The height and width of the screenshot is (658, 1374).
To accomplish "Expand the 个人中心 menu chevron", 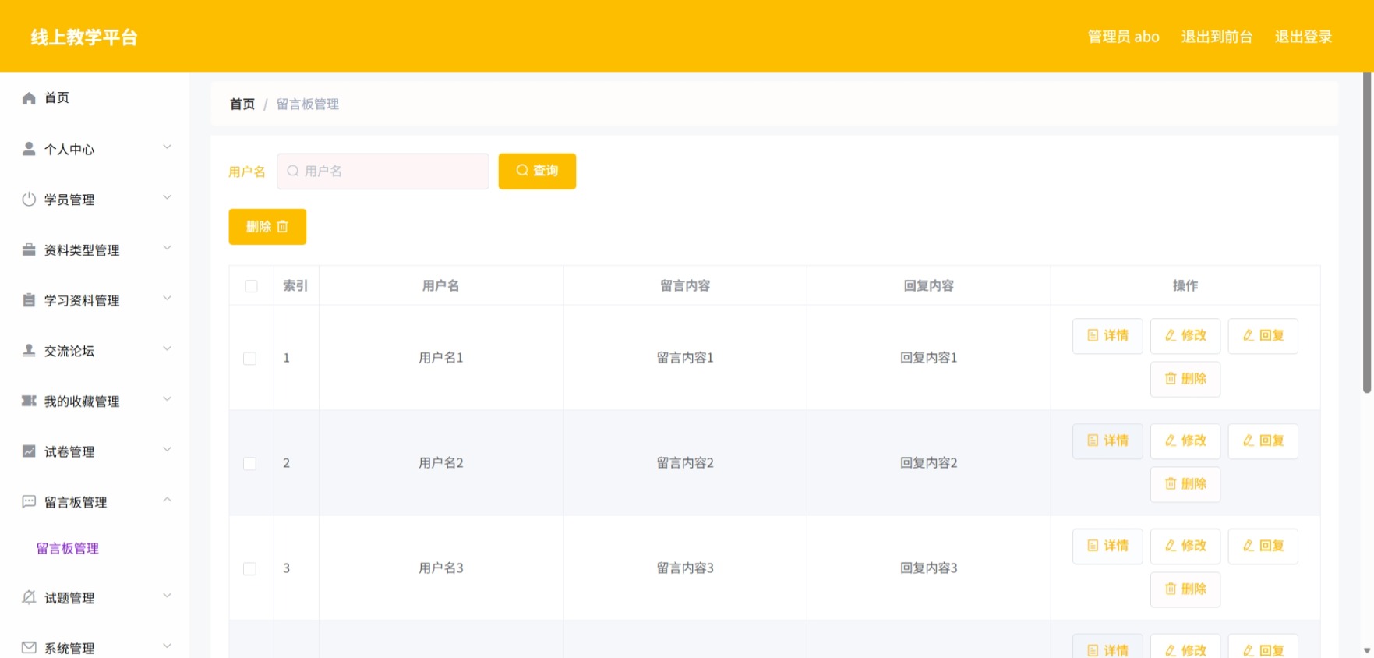I will click(167, 147).
